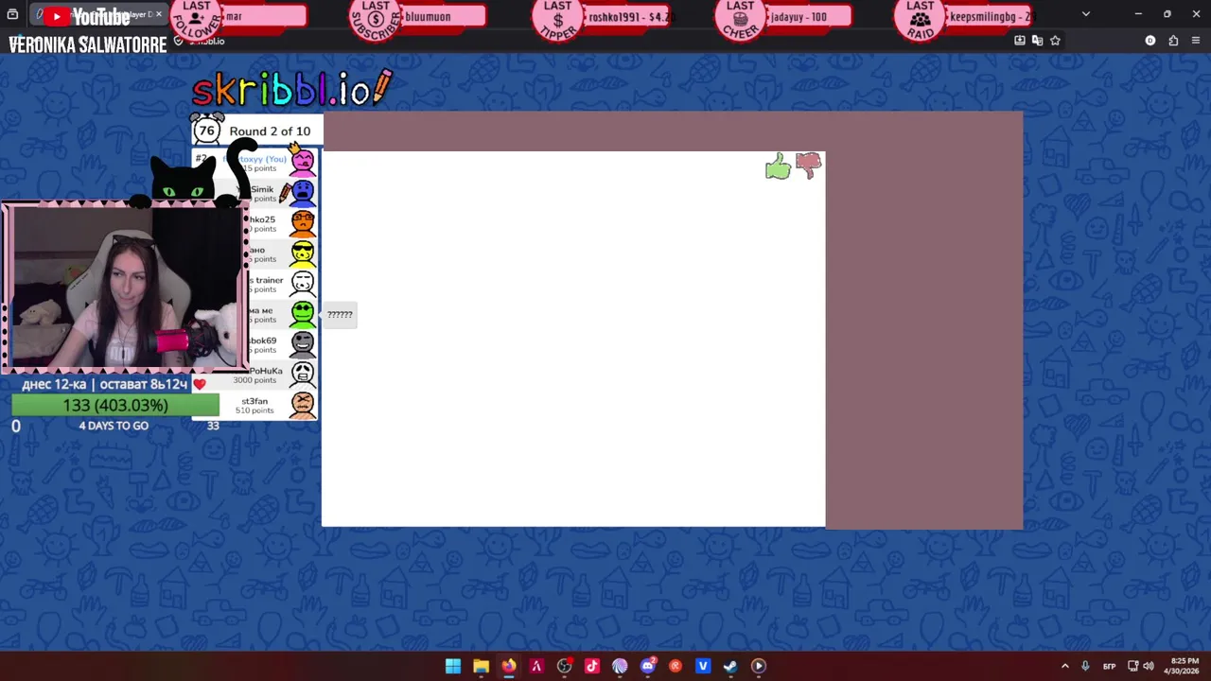This screenshot has height=681, width=1211.
Task: Expand the system tray hidden icons chevron
Action: click(1064, 666)
